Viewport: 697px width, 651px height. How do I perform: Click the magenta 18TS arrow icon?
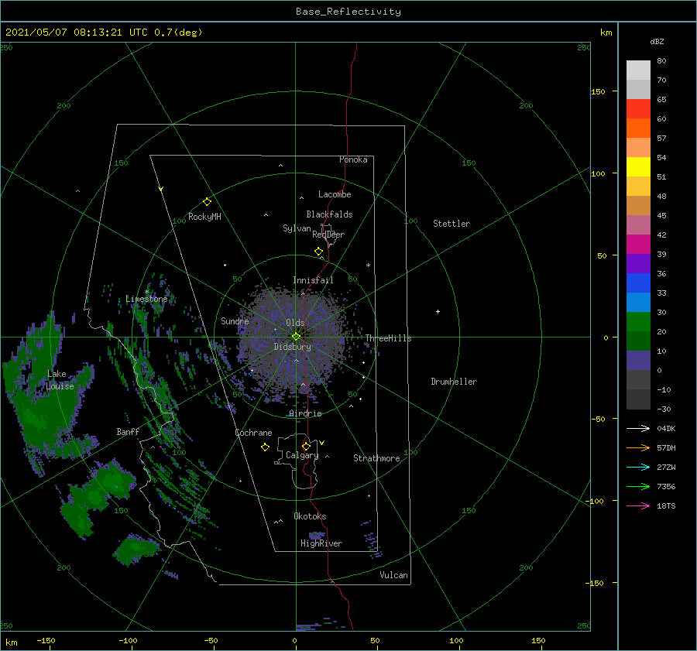coord(638,506)
